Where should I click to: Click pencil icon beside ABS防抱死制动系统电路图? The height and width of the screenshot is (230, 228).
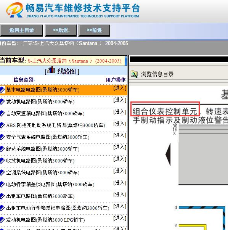click(x=2, y=125)
